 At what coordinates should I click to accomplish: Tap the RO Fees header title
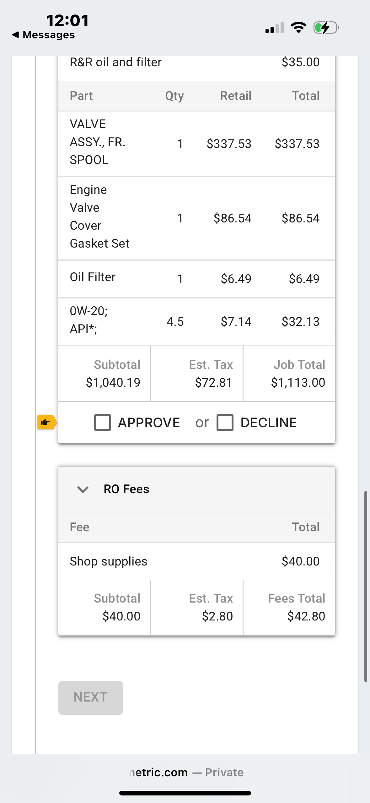tap(126, 489)
